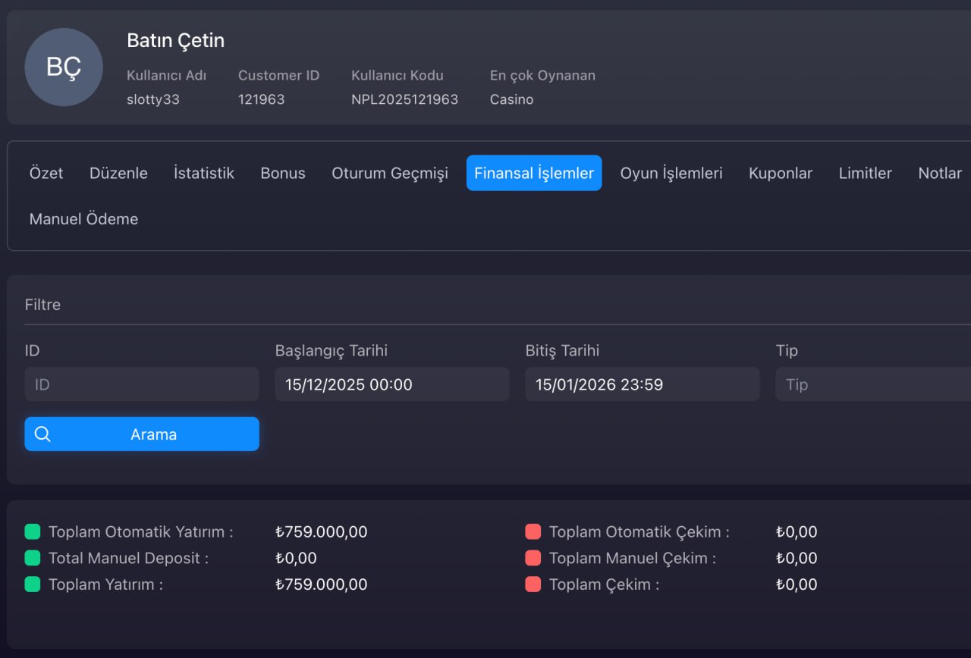This screenshot has width=971, height=658.
Task: Select Finansal İşlemler tab
Action: pyautogui.click(x=534, y=173)
